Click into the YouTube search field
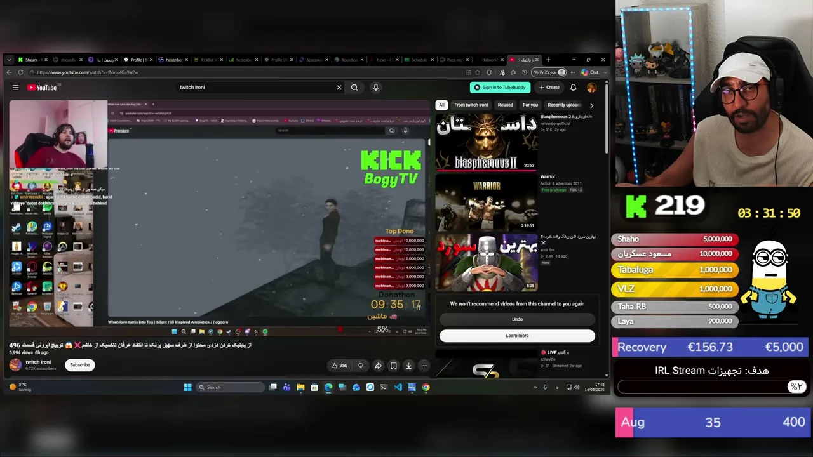 point(254,88)
